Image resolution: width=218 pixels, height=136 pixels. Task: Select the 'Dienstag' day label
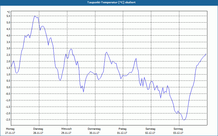tap(38, 129)
